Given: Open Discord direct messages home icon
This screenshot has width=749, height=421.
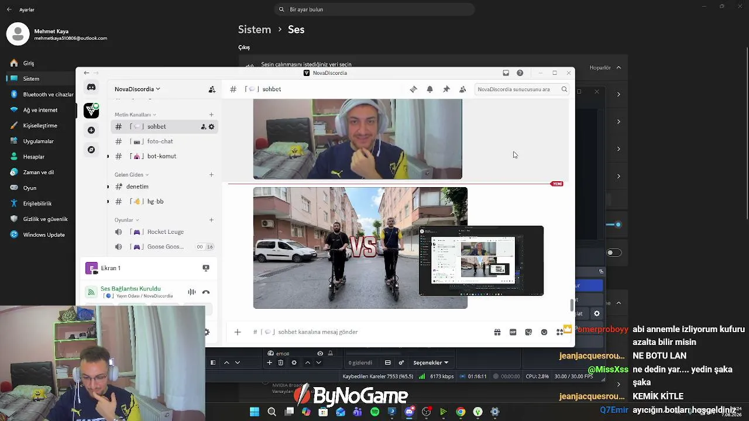Looking at the screenshot, I should click(x=91, y=87).
